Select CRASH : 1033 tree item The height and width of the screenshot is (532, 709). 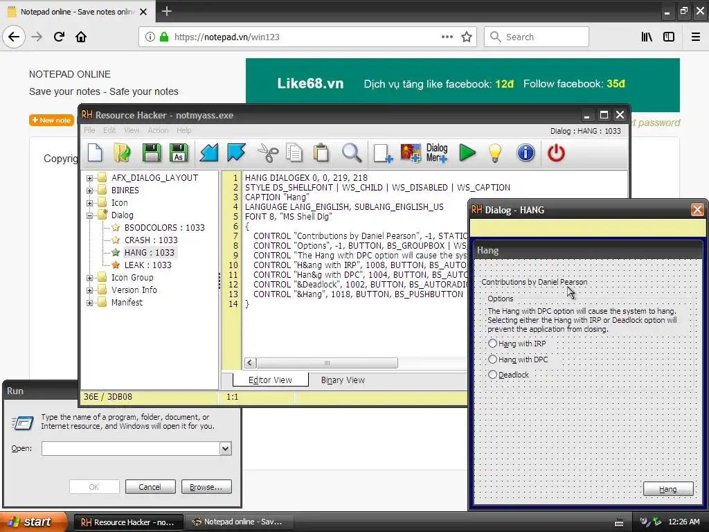pos(151,240)
